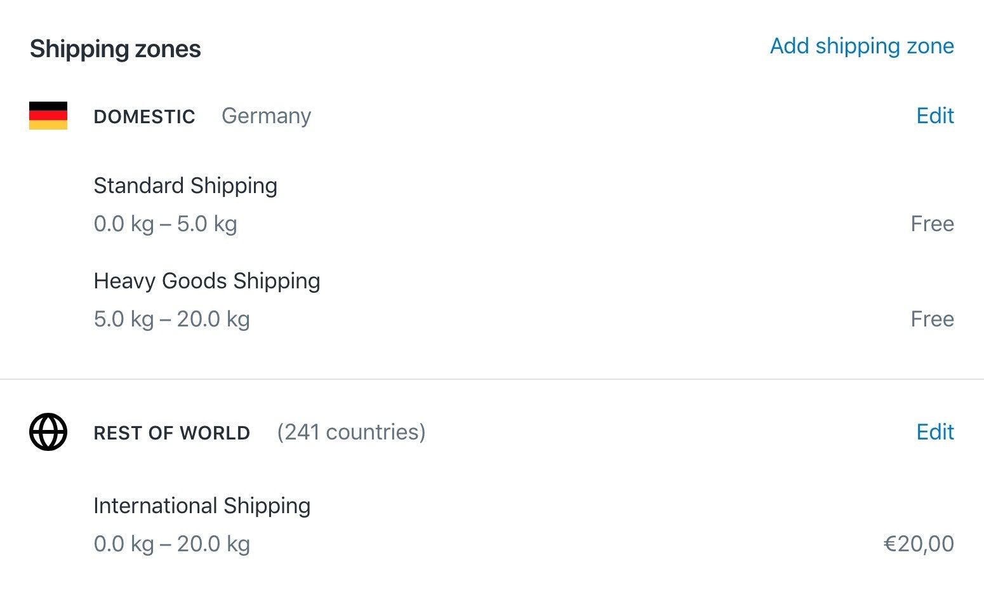Click the DOMESTIC zone label
The image size is (984, 597).
[144, 117]
